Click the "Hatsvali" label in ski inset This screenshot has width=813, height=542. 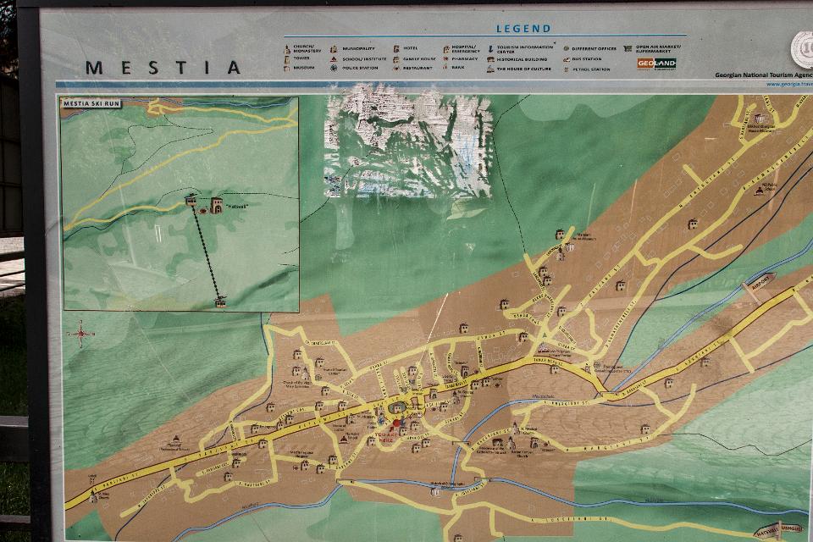coord(238,207)
